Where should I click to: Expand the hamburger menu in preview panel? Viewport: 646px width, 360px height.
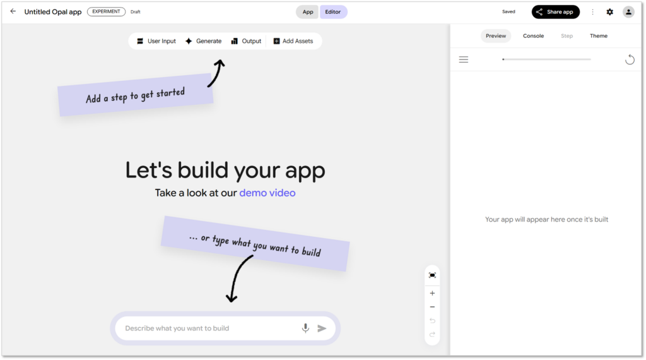click(x=464, y=59)
